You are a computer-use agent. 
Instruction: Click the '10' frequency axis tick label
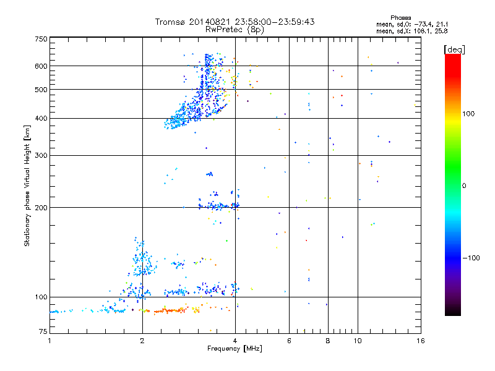[358, 341]
